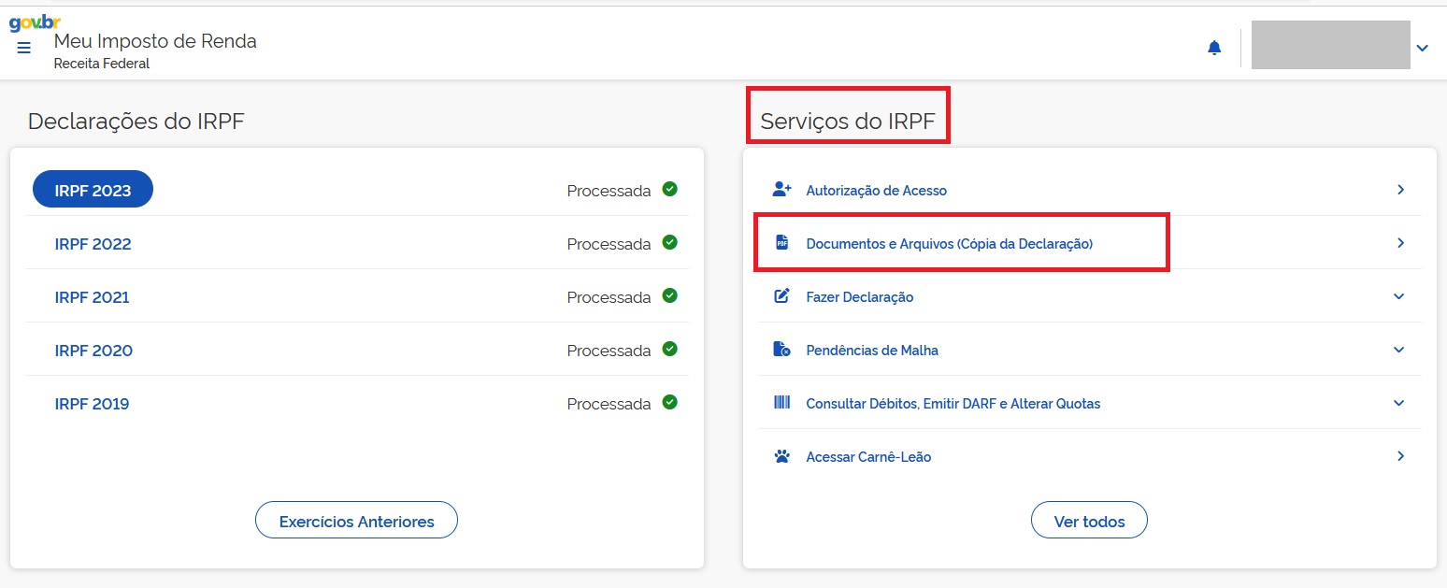Open IRPF 2022 declaration
The height and width of the screenshot is (588, 1447).
pyautogui.click(x=93, y=244)
